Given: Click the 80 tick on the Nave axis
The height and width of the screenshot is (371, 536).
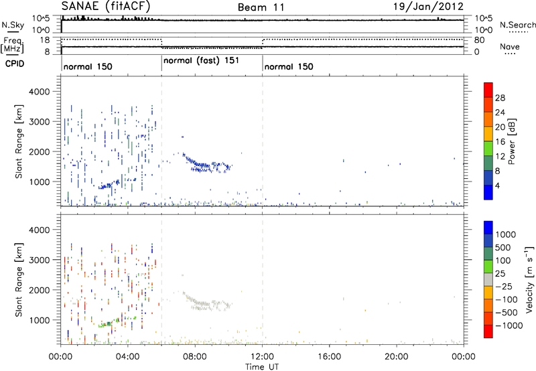Looking at the screenshot, I should click(479, 40).
